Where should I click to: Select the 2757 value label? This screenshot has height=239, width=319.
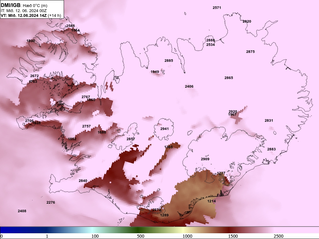86,126
